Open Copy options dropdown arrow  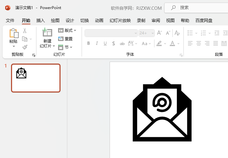(x=31, y=39)
